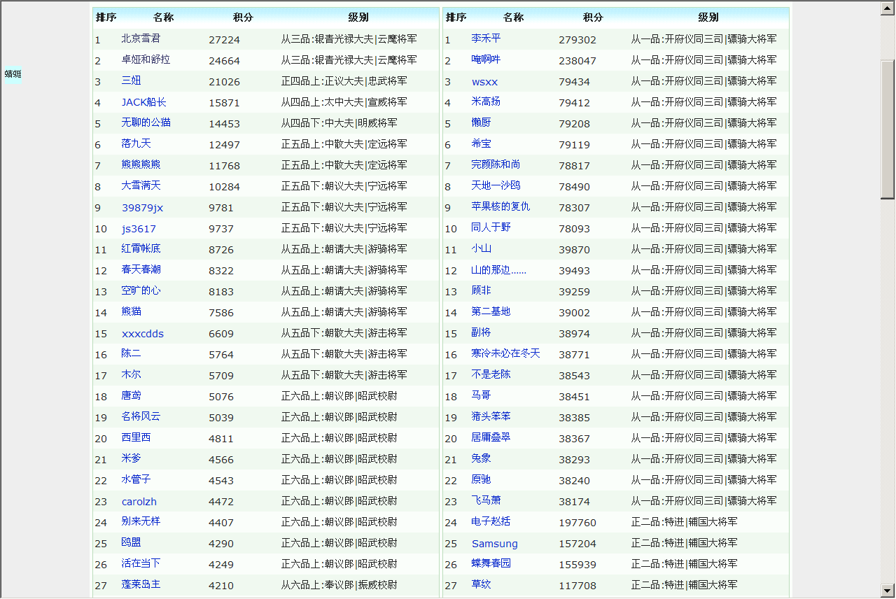Click the 不是老陈 player link
The image size is (896, 599).
point(491,374)
